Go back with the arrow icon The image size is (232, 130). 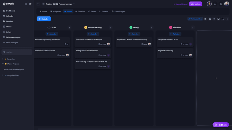coord(38,4)
